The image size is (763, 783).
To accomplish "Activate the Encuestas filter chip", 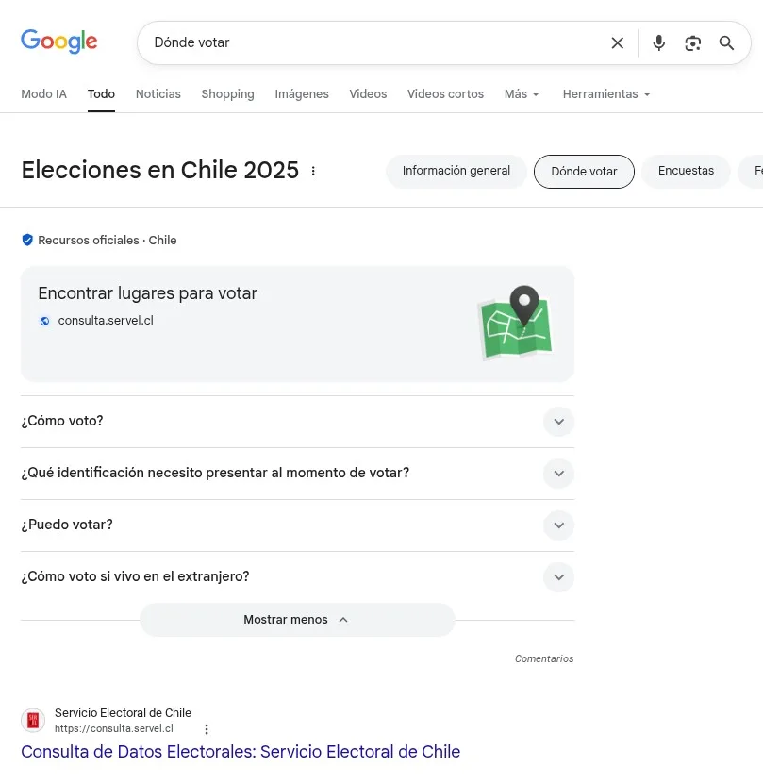I will (686, 171).
